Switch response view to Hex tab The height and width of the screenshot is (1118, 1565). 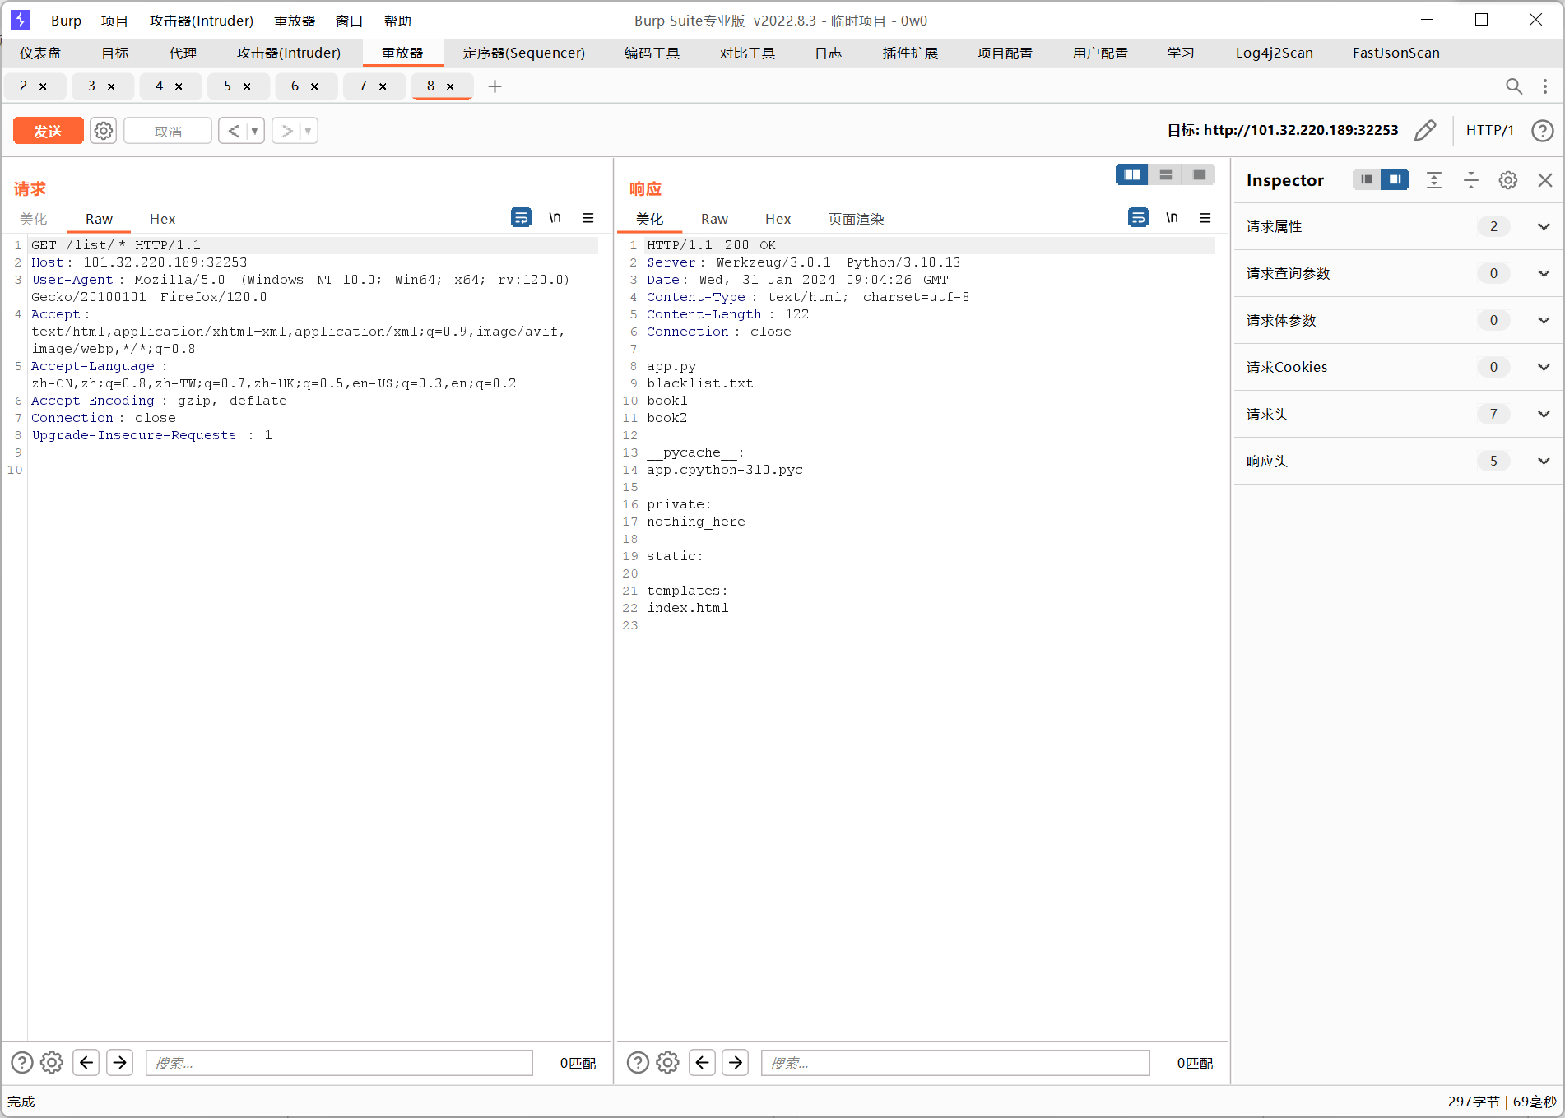pyautogui.click(x=778, y=219)
